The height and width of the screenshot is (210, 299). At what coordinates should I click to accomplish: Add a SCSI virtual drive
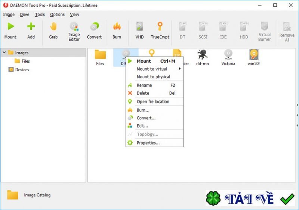(x=203, y=31)
